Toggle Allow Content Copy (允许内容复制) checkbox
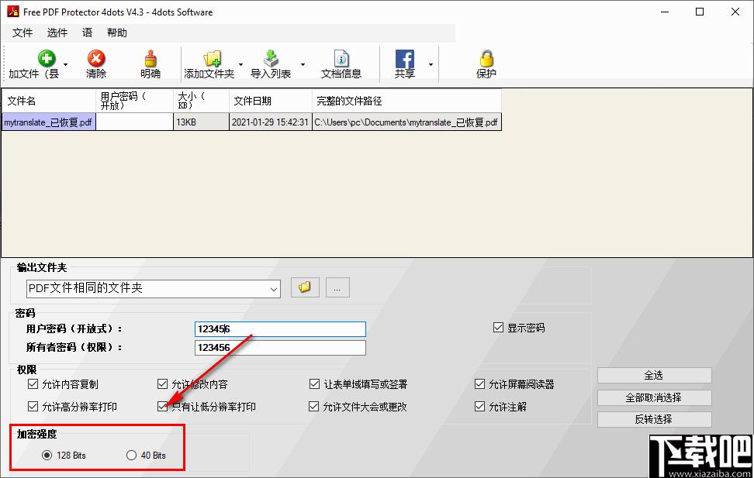754x478 pixels. point(33,383)
